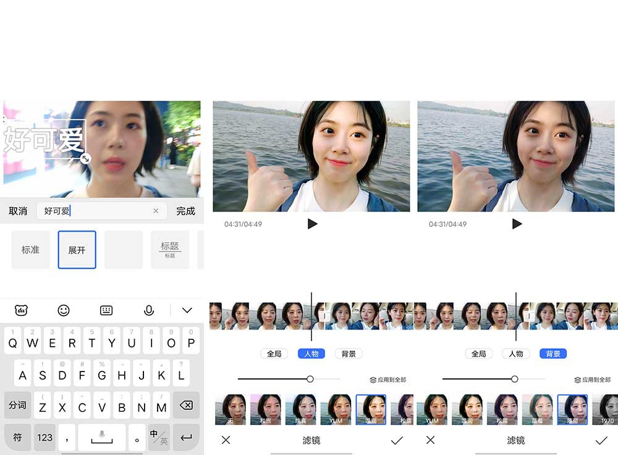Image resolution: width=618 pixels, height=455 pixels.
Task: Select the 标准 text style option
Action: click(30, 250)
